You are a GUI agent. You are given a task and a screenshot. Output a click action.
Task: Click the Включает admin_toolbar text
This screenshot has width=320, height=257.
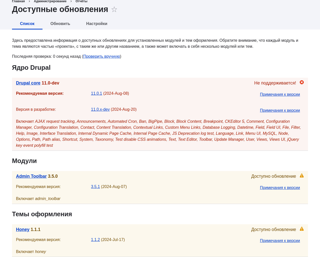[38, 199]
